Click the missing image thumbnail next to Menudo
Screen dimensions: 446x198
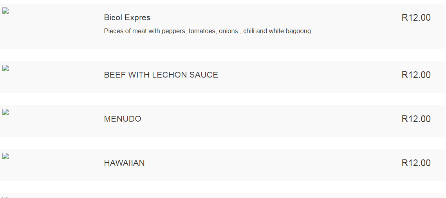click(x=6, y=112)
